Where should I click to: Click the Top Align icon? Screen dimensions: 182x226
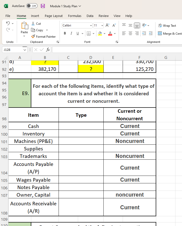pyautogui.click(x=124, y=25)
